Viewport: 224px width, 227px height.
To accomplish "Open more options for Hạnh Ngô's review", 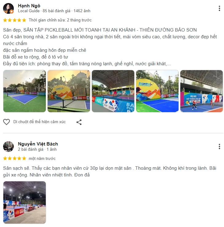I will [x=219, y=8].
